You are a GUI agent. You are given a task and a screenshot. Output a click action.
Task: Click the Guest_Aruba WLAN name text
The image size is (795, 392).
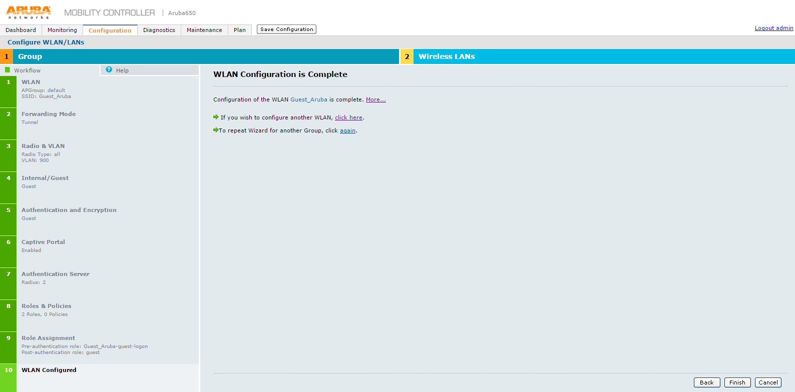(x=308, y=99)
